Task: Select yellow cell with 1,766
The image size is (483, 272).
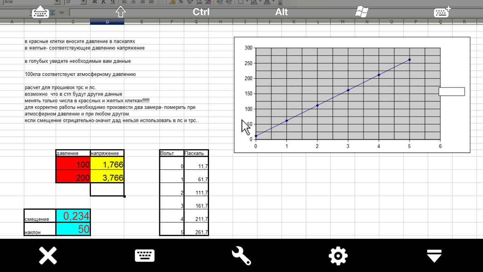Action: (x=107, y=163)
